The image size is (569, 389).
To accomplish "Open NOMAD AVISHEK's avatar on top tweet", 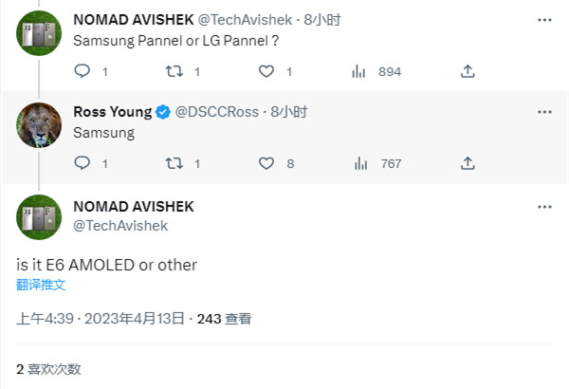I will click(x=40, y=31).
